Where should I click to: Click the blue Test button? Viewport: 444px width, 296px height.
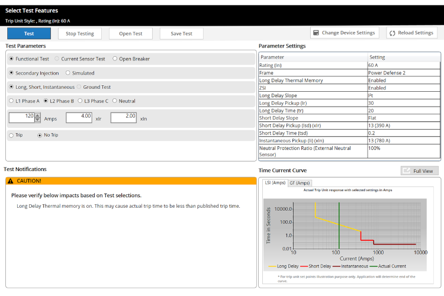coord(29,34)
